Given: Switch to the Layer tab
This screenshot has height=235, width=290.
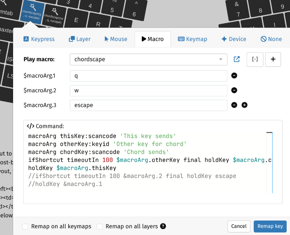Looking at the screenshot, I should (x=80, y=39).
